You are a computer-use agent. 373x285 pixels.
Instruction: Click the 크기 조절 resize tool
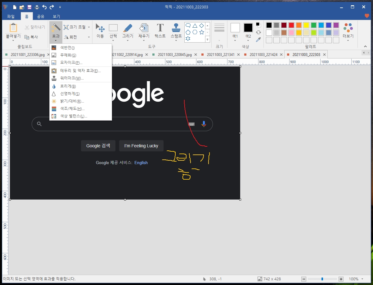click(74, 27)
